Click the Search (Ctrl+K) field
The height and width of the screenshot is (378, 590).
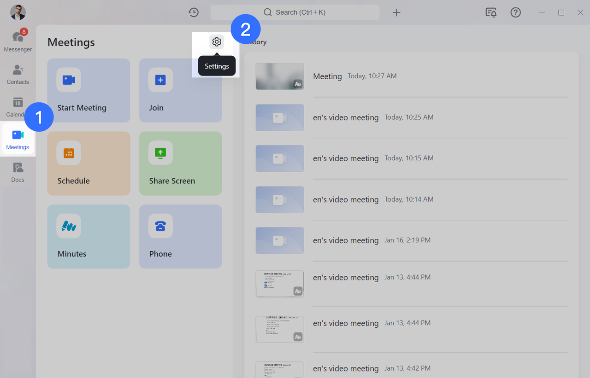[x=295, y=12]
